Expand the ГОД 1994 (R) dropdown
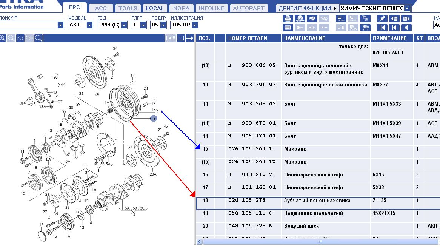Image resolution: width=440 pixels, height=247 pixels. point(123,25)
